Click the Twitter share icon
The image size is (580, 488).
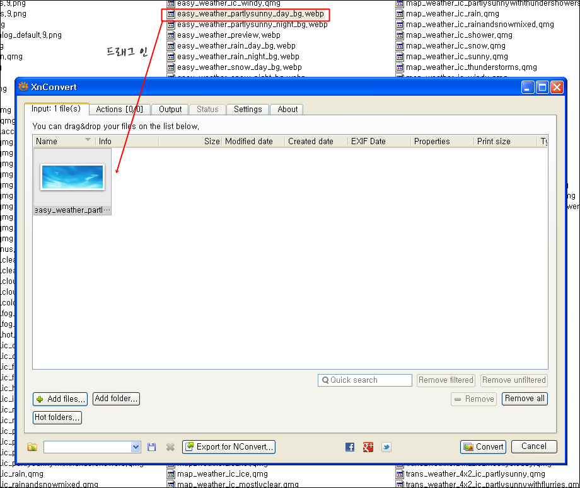pos(386,447)
